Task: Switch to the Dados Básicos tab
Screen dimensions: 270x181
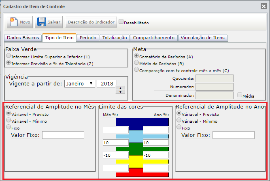Action: (23, 38)
